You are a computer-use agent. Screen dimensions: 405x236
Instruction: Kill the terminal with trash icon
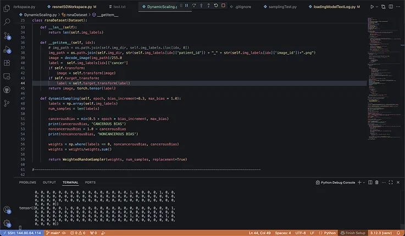click(x=377, y=182)
